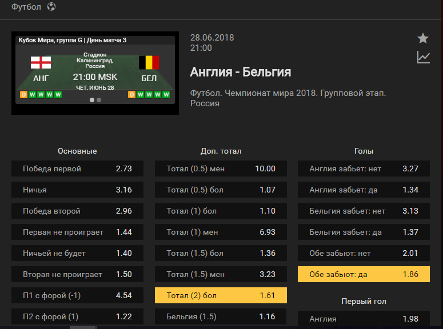Click the Belgium flag in match widget
This screenshot has height=329, width=443.
(149, 62)
